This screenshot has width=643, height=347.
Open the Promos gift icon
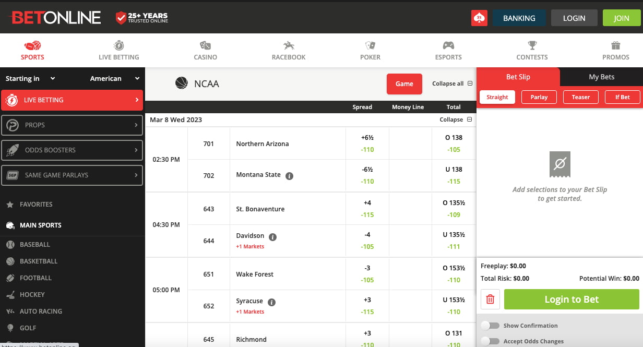(616, 45)
